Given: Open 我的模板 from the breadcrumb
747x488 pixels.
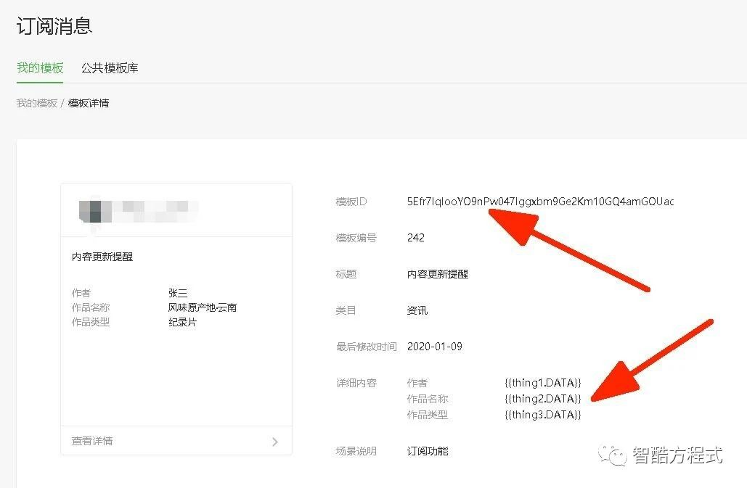Looking at the screenshot, I should (36, 103).
